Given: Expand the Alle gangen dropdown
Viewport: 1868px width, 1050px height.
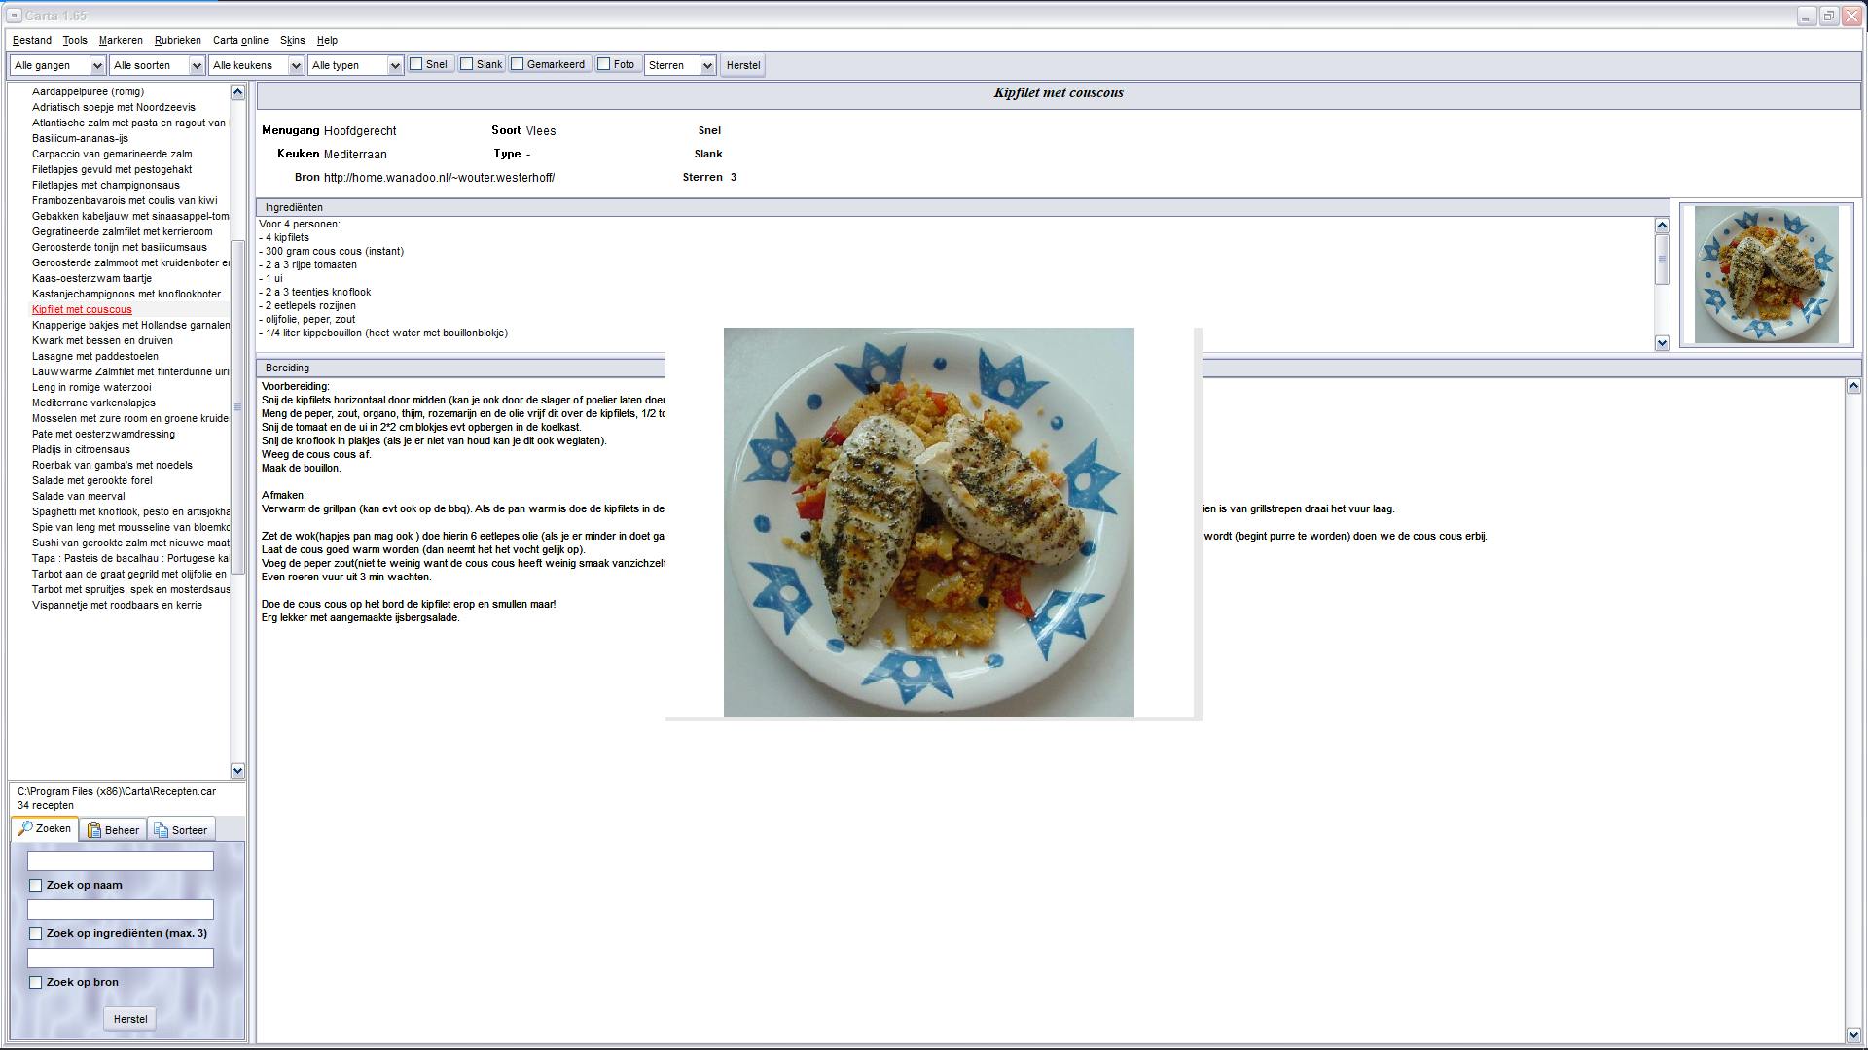Looking at the screenshot, I should coord(96,65).
